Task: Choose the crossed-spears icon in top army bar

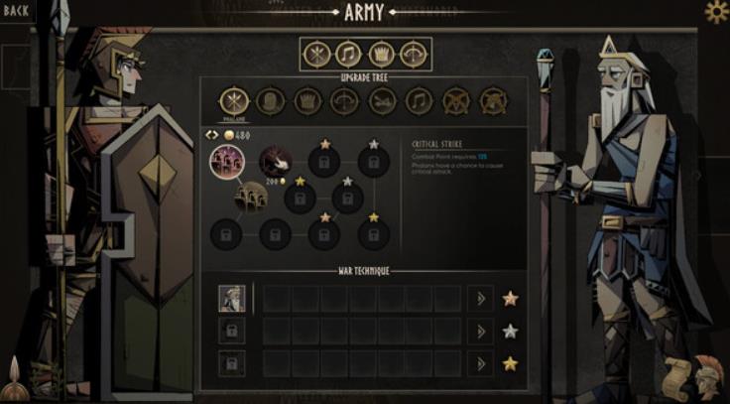Action: point(317,55)
